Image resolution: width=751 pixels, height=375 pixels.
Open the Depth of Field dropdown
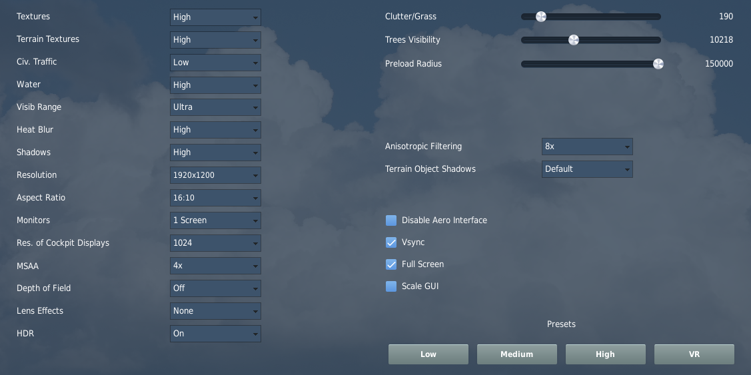[215, 288]
